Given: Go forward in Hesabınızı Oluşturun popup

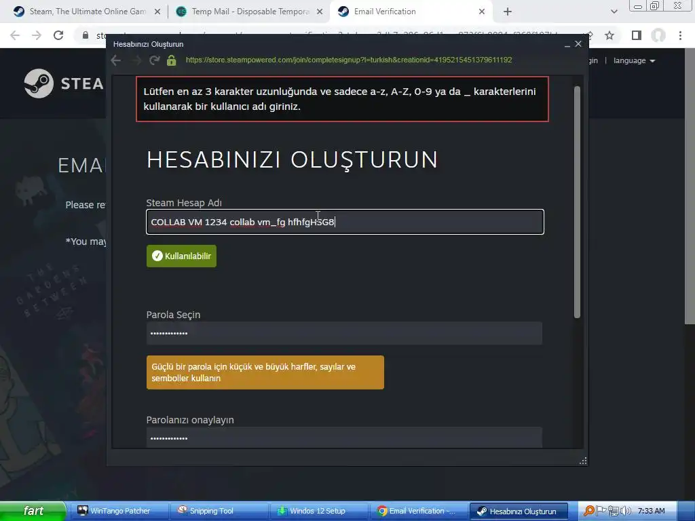Looking at the screenshot, I should point(136,60).
